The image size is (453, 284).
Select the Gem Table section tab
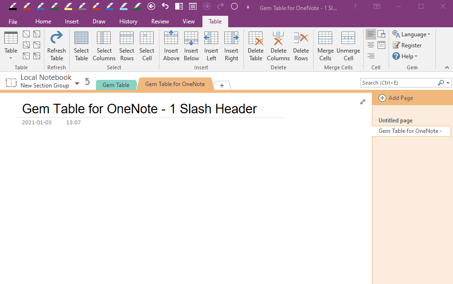[116, 84]
